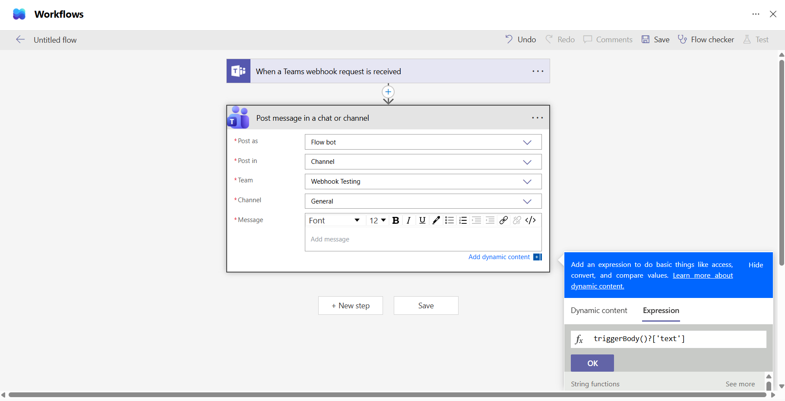This screenshot has height=401, width=785.
Task: Insert a numbered list
Action: pos(463,220)
